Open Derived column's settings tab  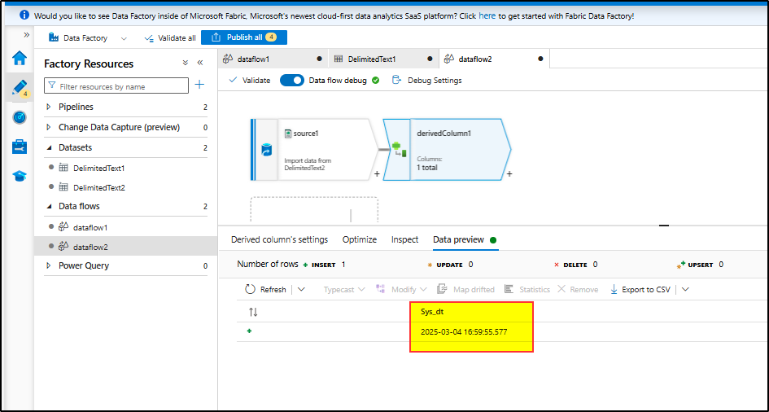click(280, 240)
